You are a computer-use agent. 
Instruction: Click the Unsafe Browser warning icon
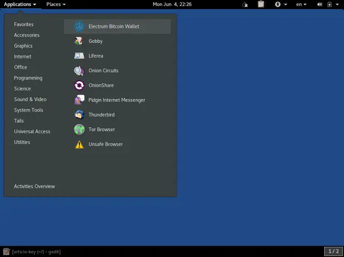(x=79, y=144)
